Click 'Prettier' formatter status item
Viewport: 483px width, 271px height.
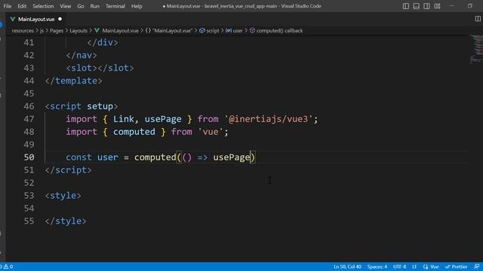click(x=456, y=266)
